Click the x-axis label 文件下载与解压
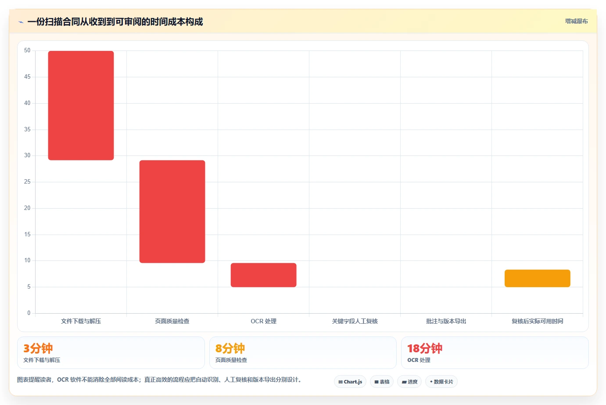The image size is (606, 405). [81, 321]
